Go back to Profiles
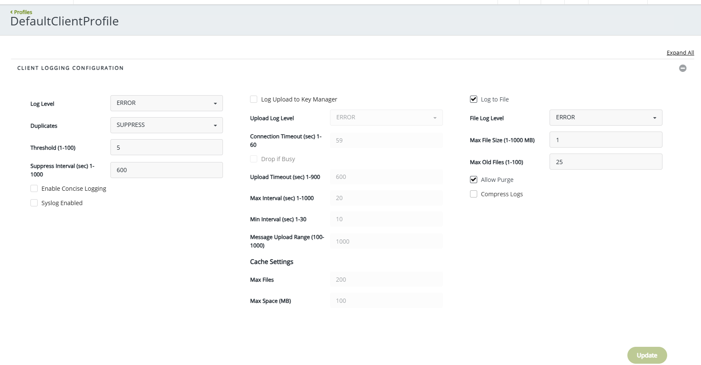Viewport: 701px width, 365px height. (x=21, y=12)
